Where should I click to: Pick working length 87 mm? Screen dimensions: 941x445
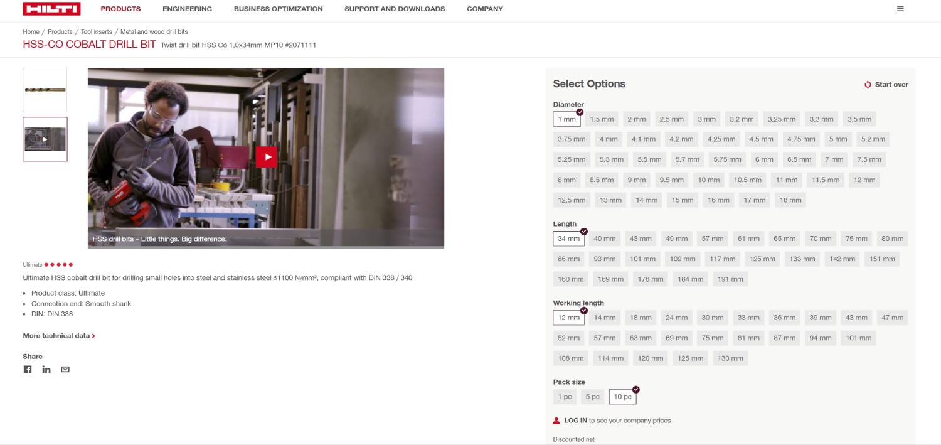(785, 338)
